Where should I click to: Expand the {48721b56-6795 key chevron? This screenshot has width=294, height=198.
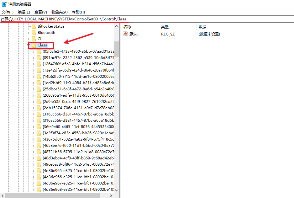coord(33,152)
